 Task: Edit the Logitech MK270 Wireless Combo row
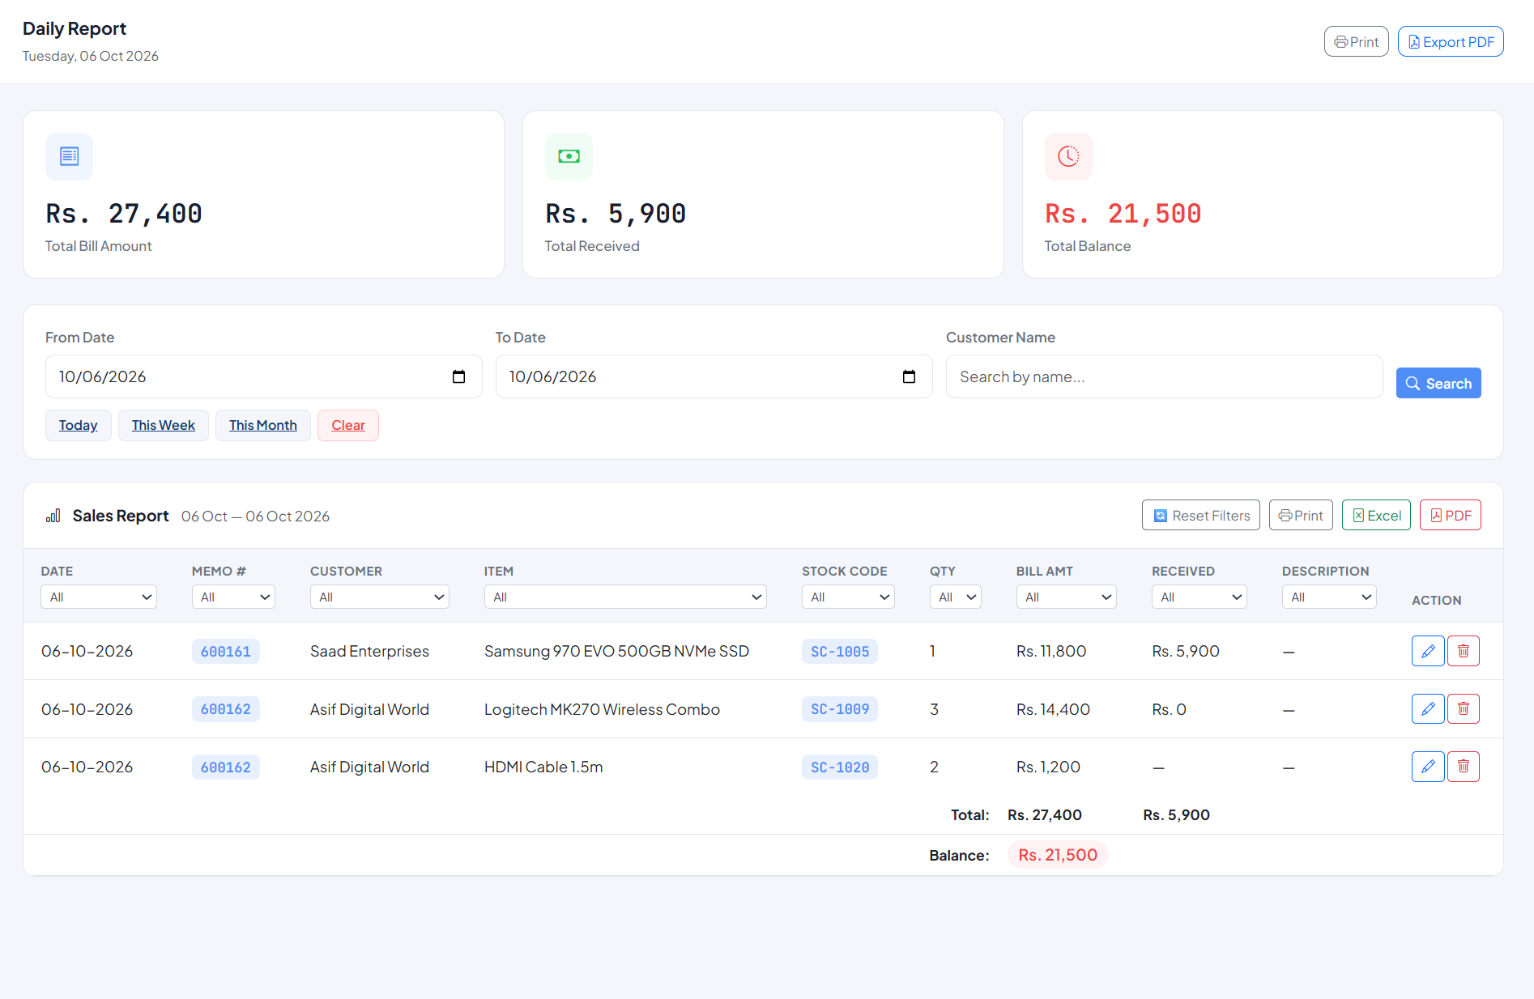point(1428,709)
